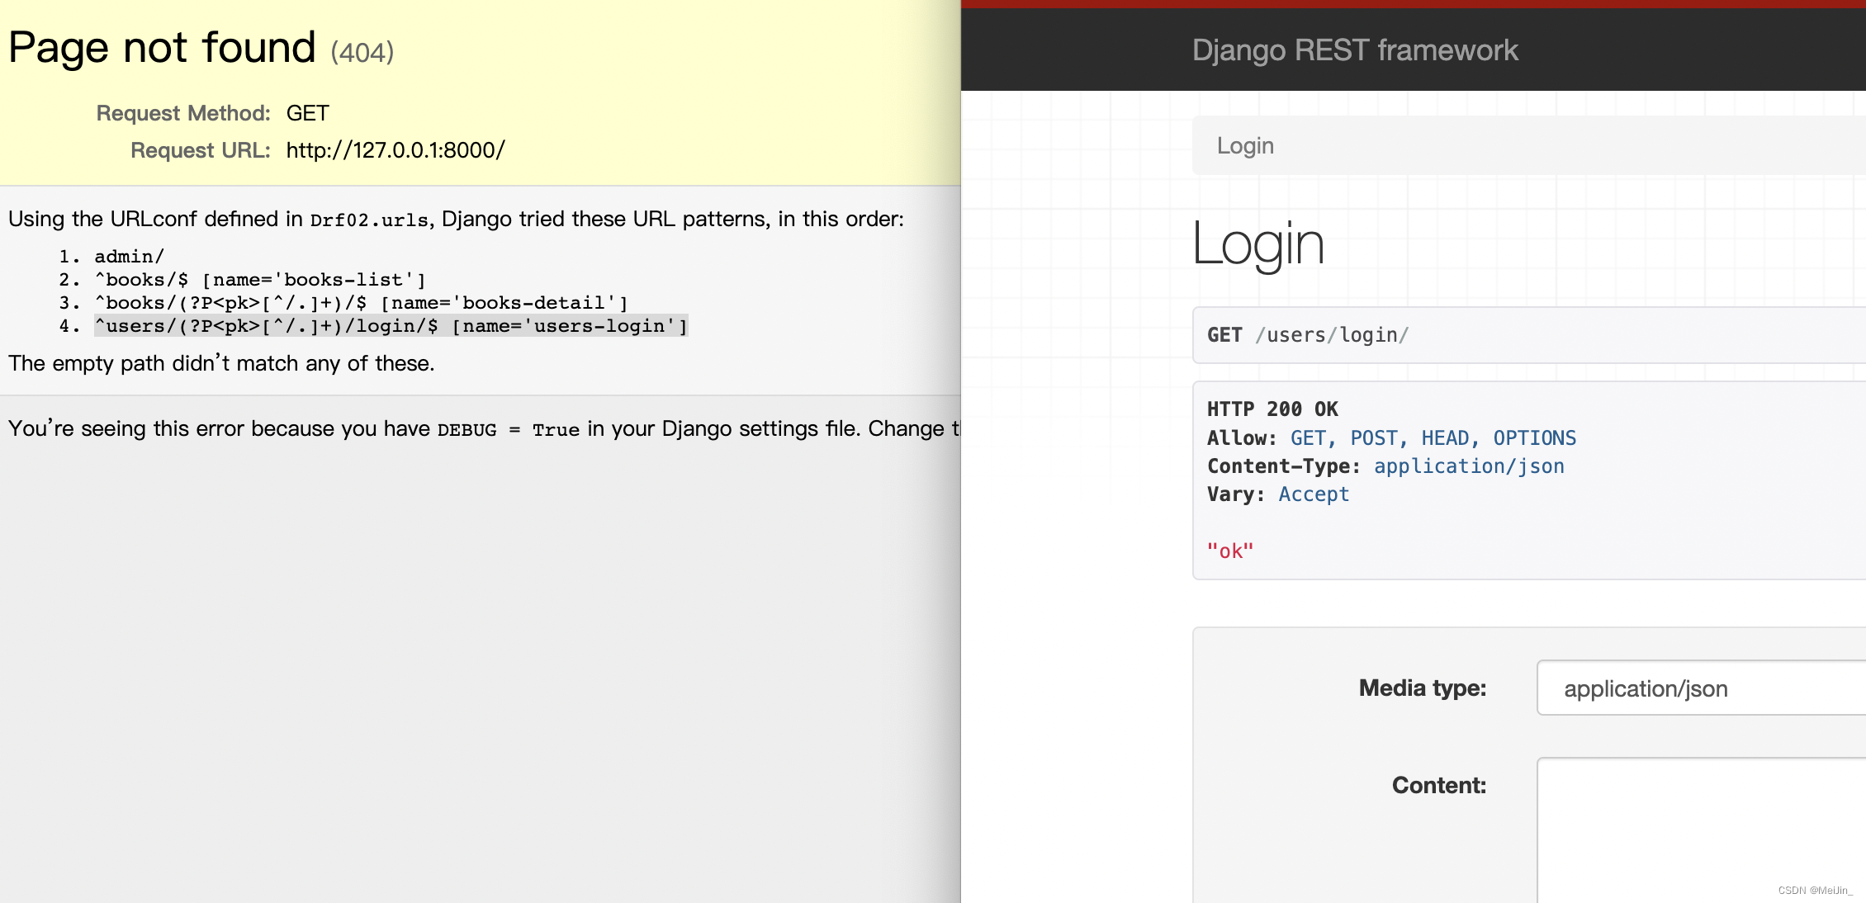This screenshot has width=1866, height=903.
Task: Click the books-detail URL pattern line
Action: (x=361, y=303)
